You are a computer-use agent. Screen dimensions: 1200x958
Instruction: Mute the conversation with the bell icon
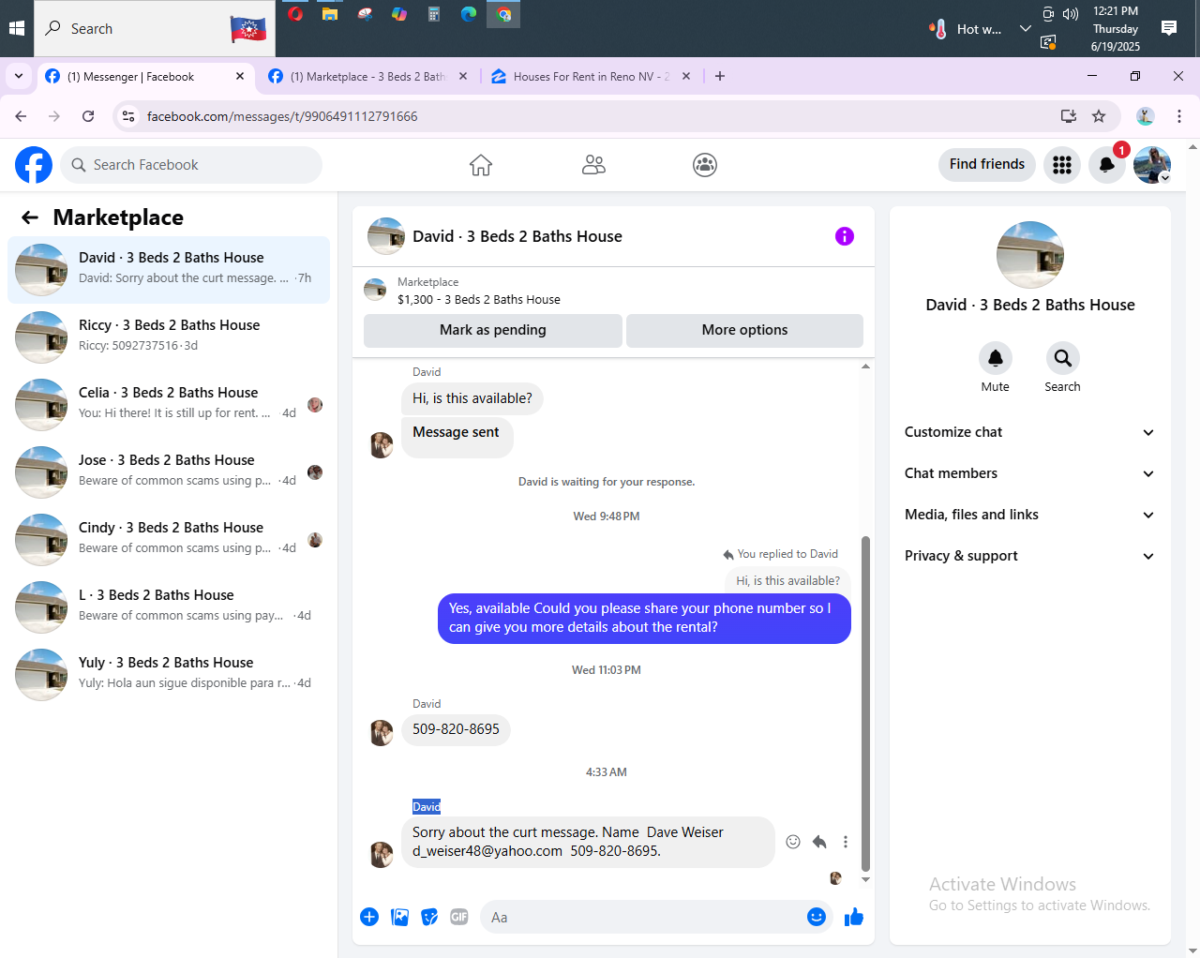point(996,358)
